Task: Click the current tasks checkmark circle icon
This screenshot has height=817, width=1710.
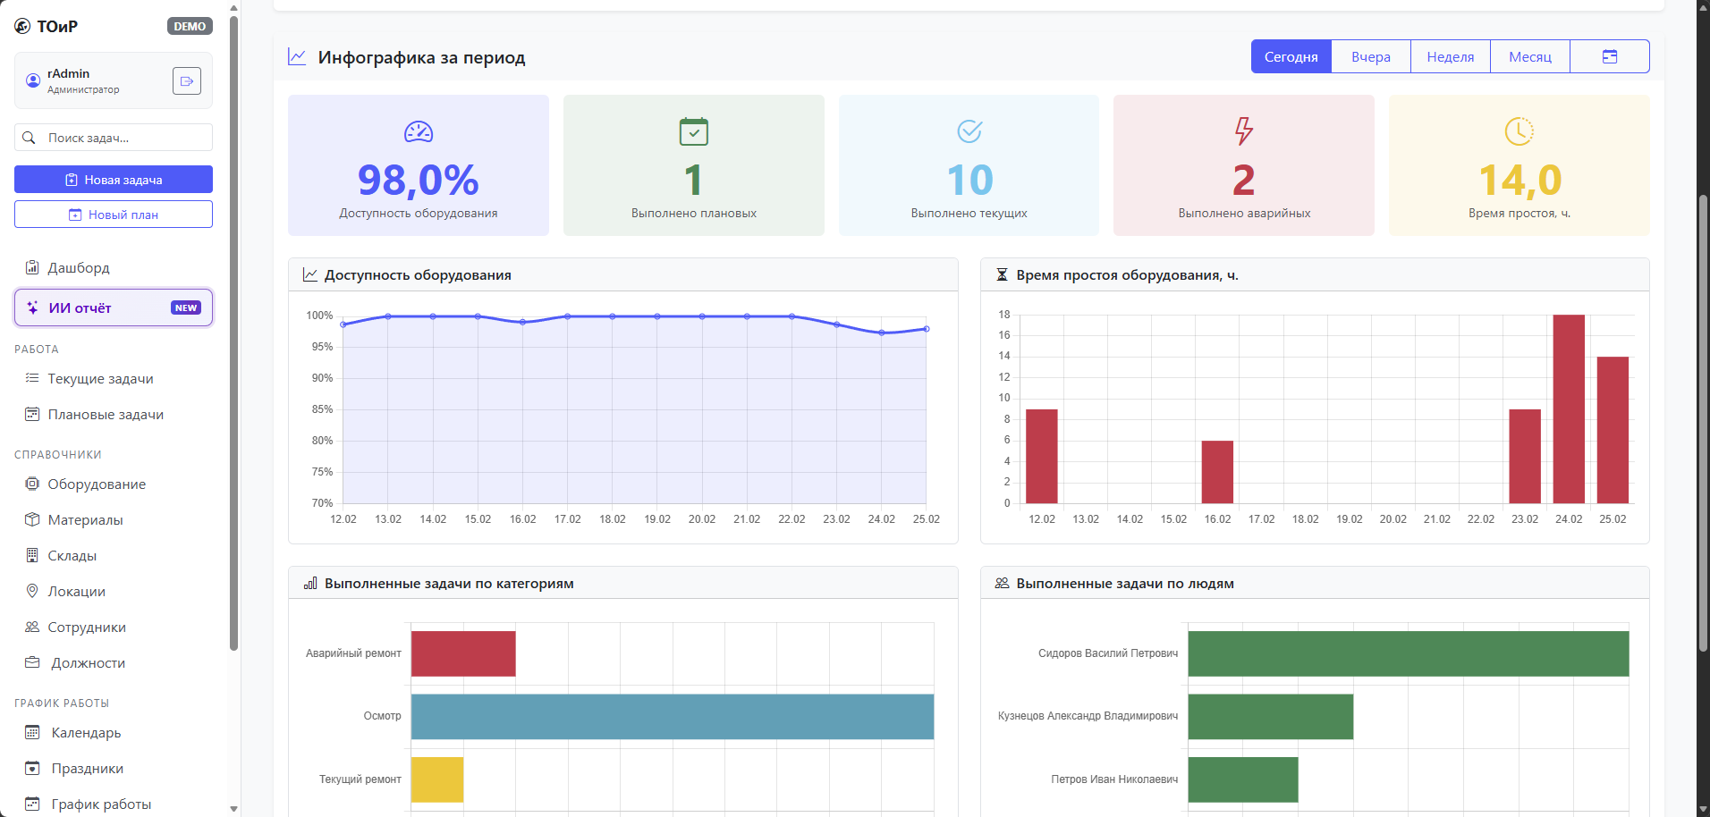Action: coord(969,131)
